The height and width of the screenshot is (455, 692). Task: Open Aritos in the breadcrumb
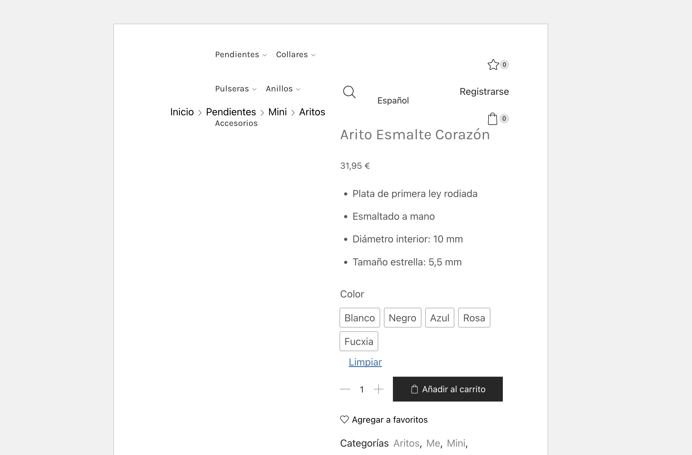[312, 112]
